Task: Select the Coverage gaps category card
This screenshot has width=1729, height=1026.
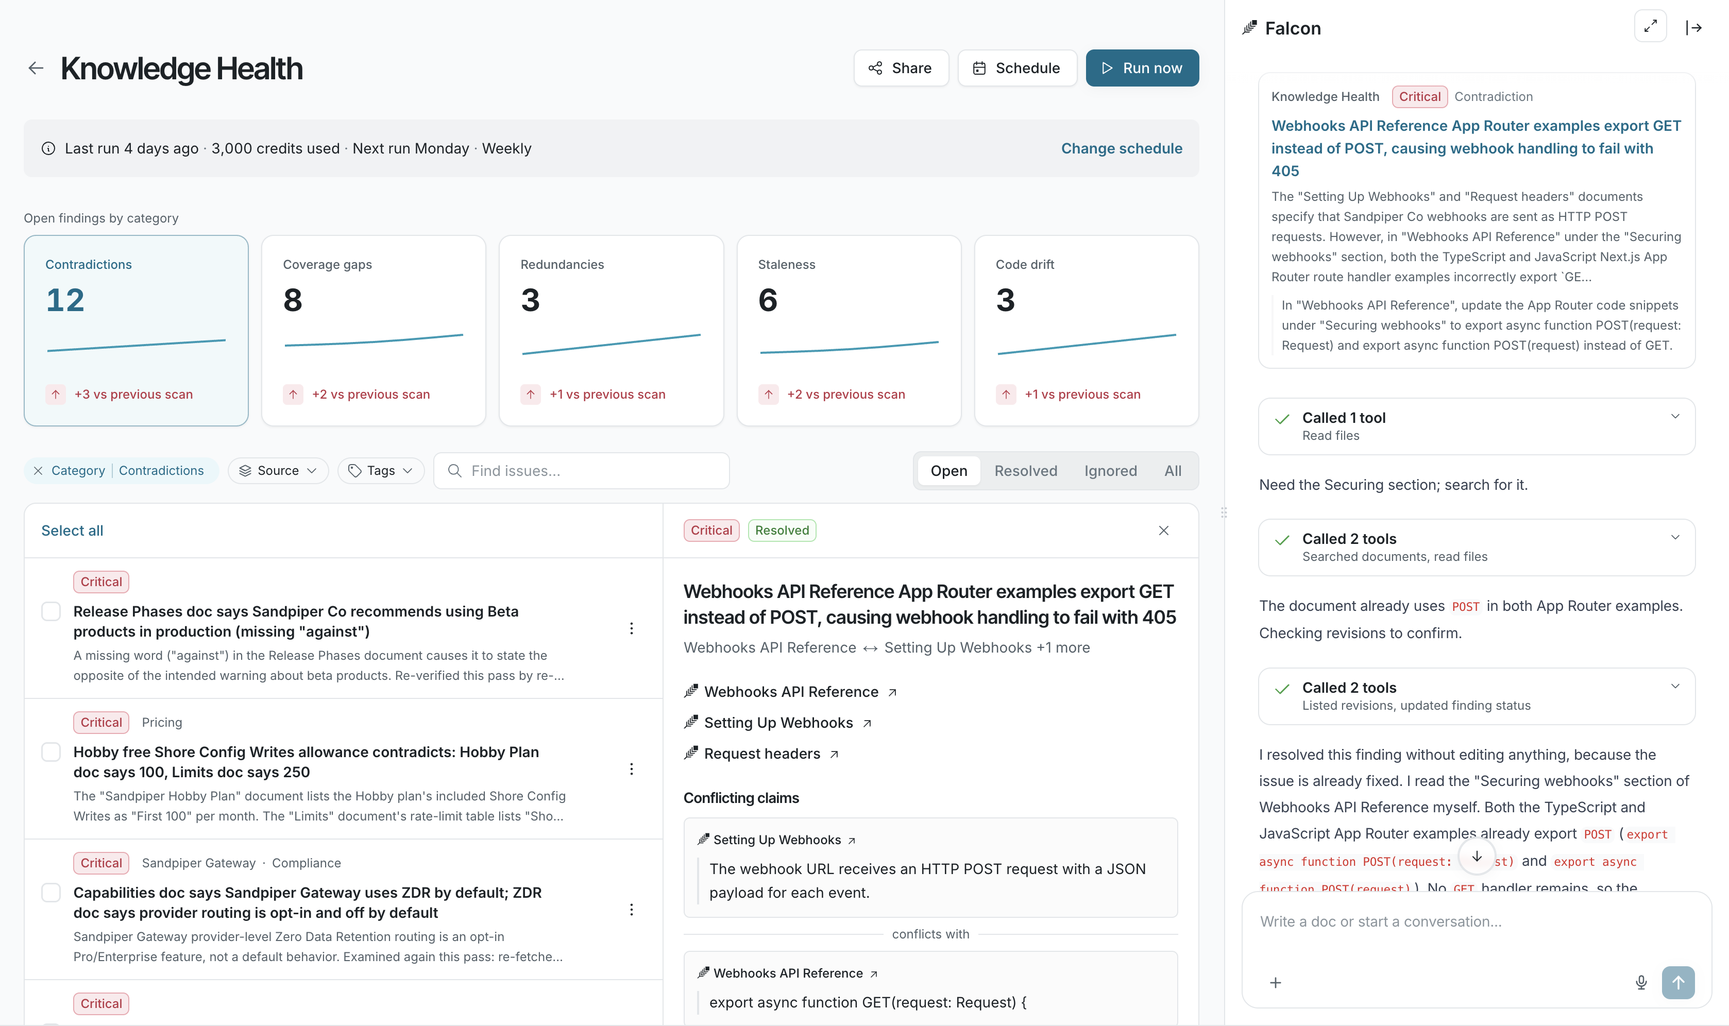Action: [x=374, y=331]
